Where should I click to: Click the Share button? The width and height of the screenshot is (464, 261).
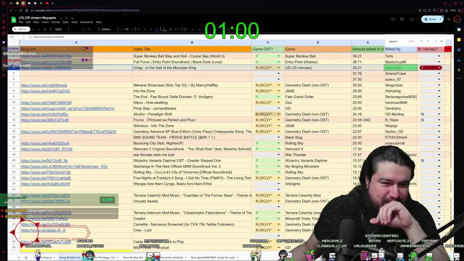click(430, 19)
